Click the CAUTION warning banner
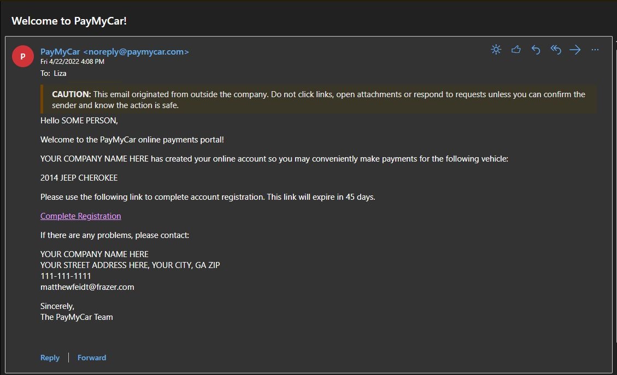617x375 pixels. pos(319,99)
